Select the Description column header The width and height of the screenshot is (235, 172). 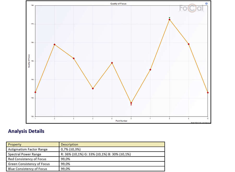(x=69, y=144)
